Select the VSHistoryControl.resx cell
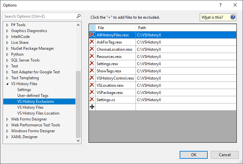This screenshot has width=243, height=164. click(116, 78)
